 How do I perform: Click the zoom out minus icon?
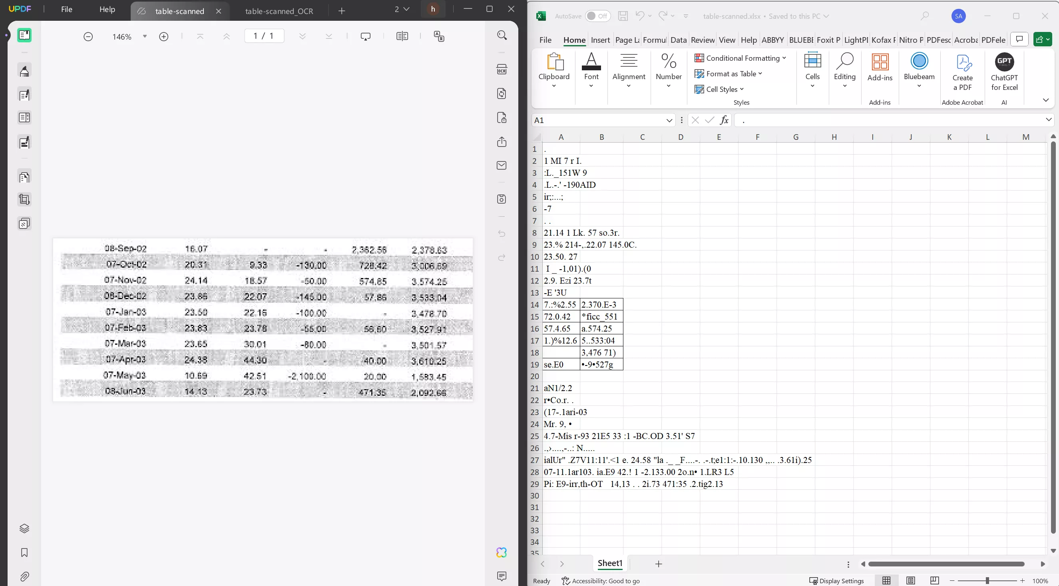pyautogui.click(x=88, y=37)
